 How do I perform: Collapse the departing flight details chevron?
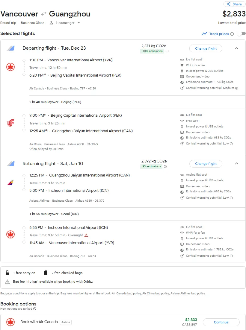[x=236, y=48]
